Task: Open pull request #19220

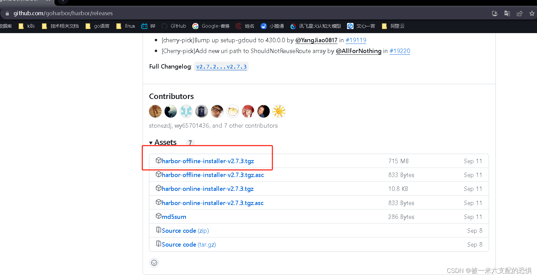Action: click(400, 51)
